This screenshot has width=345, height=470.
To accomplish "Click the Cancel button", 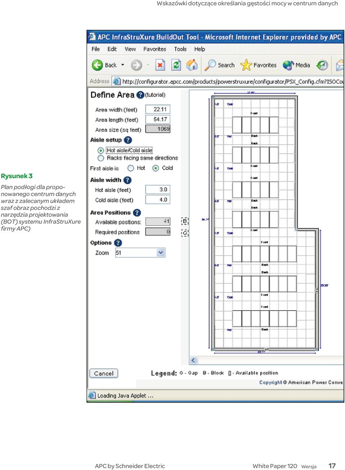I will click(x=103, y=374).
